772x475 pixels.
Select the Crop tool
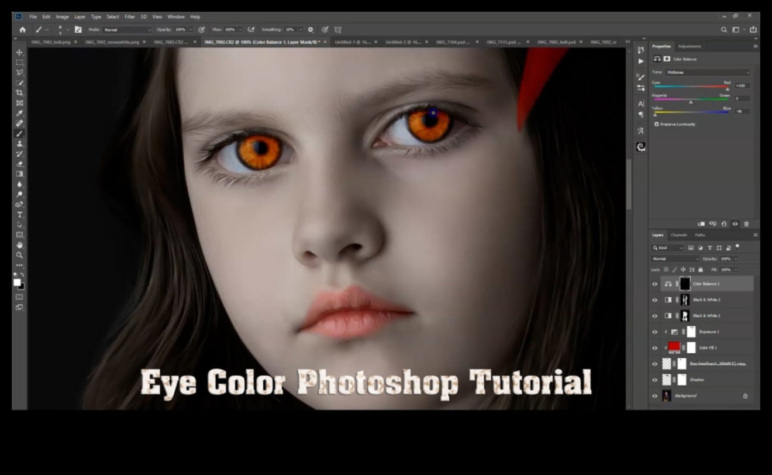click(20, 92)
